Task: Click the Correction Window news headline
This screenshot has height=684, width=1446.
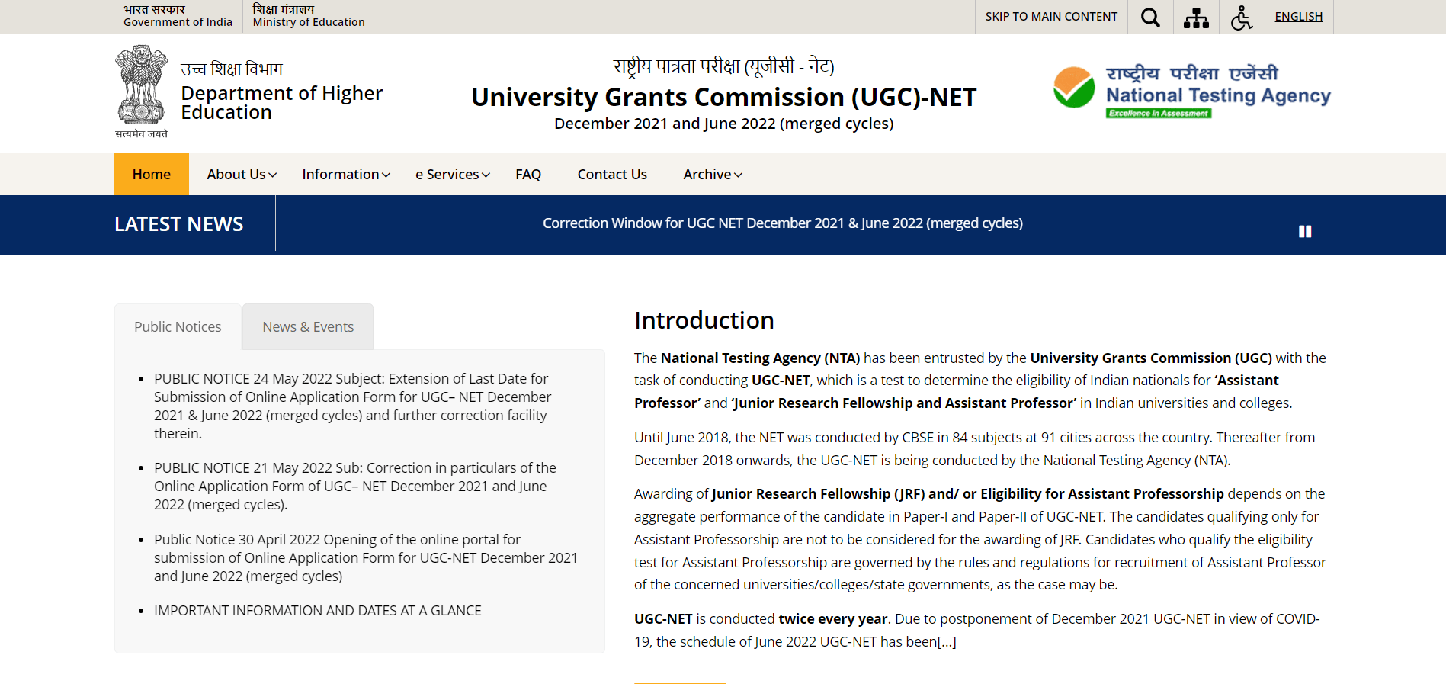Action: [783, 223]
